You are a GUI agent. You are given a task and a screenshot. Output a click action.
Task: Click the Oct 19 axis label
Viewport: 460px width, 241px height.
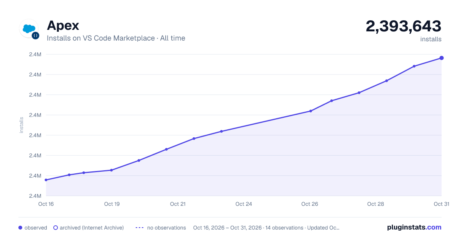[x=112, y=204]
